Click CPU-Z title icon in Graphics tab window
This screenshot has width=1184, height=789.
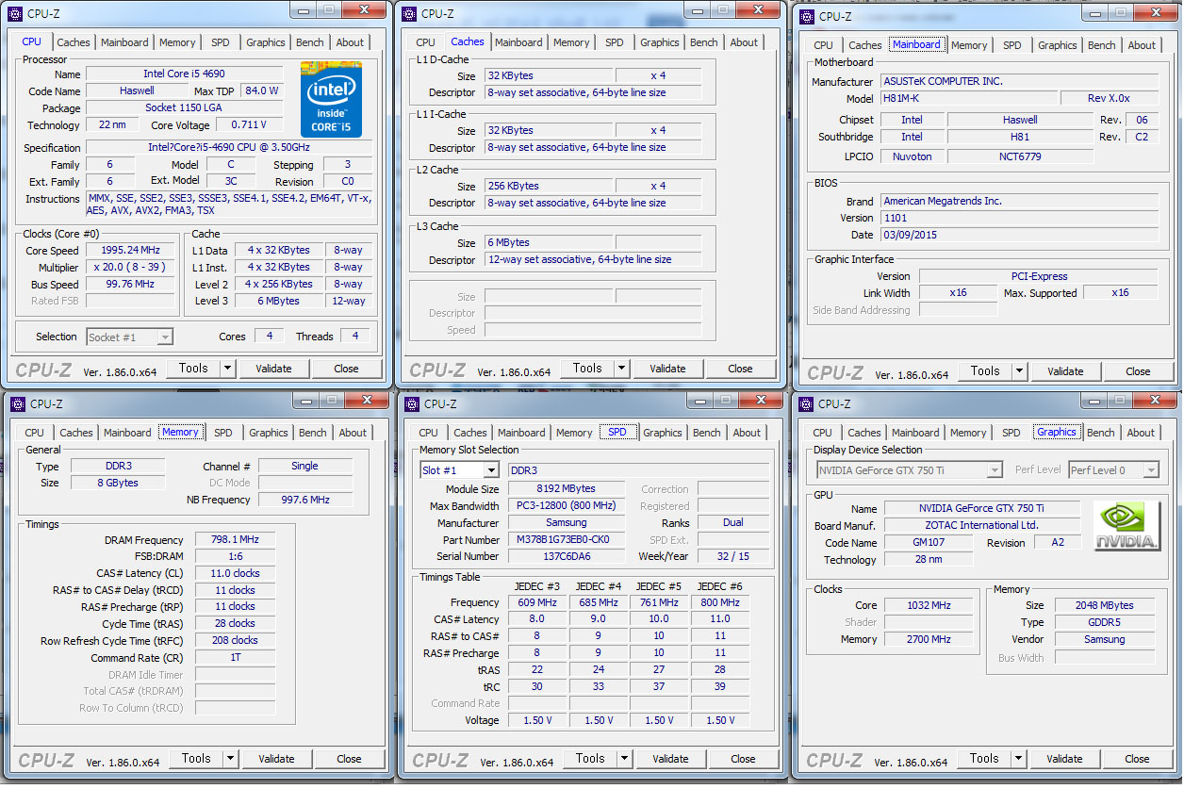(808, 403)
